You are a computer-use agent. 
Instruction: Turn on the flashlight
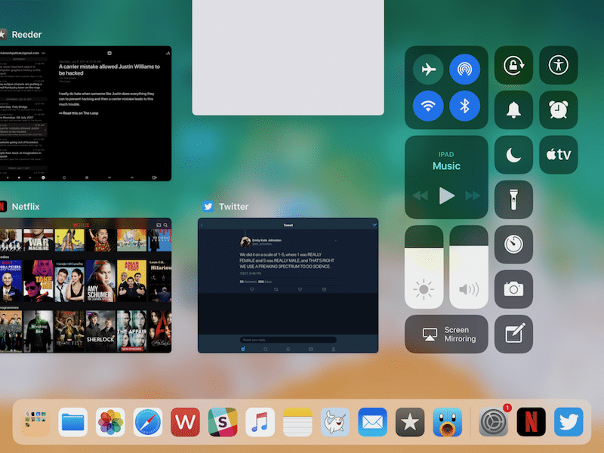513,200
